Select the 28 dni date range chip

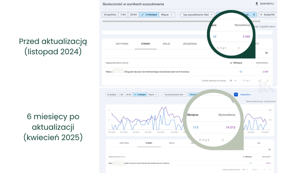(x=133, y=14)
